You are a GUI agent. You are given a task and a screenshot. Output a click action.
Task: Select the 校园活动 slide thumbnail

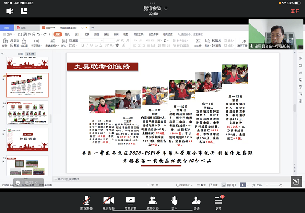coord(27,140)
